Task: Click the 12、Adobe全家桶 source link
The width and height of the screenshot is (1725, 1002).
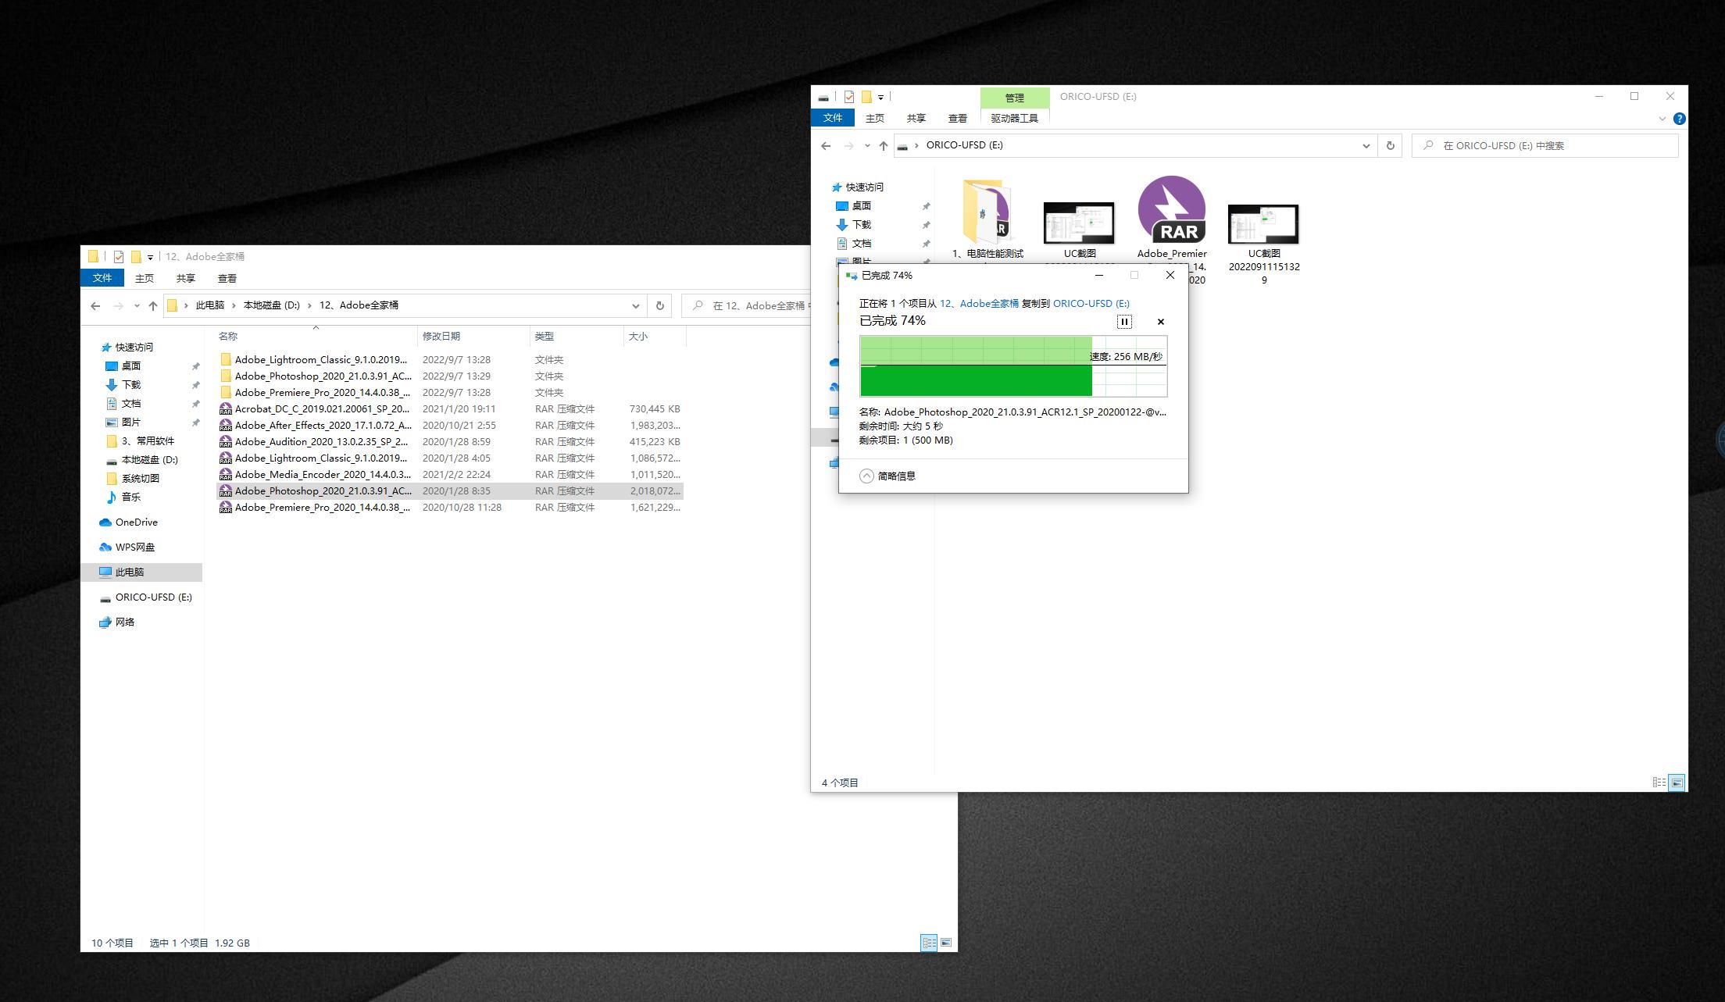Action: tap(979, 303)
